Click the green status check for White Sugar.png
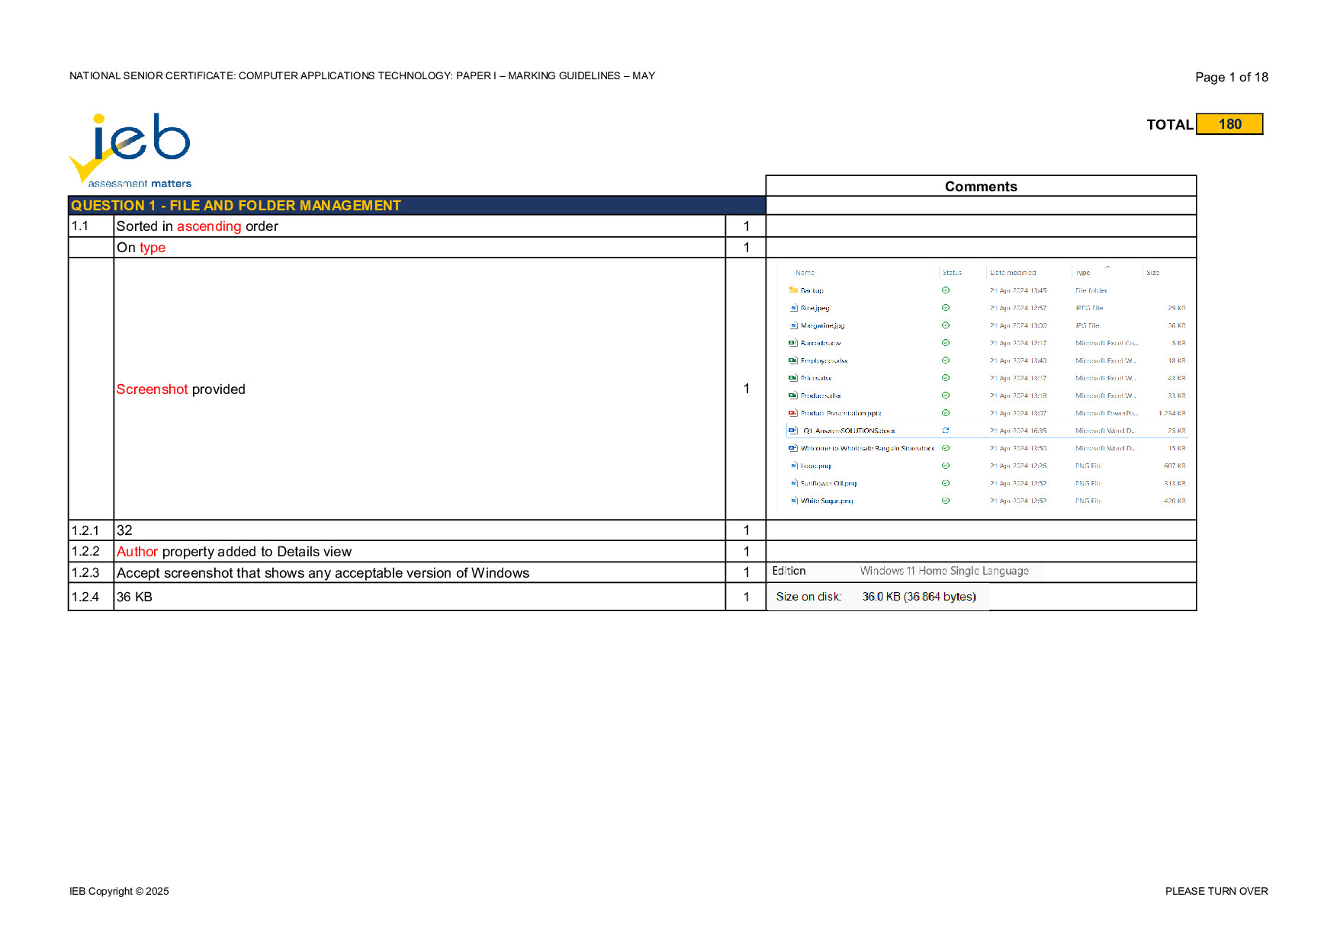 [946, 501]
